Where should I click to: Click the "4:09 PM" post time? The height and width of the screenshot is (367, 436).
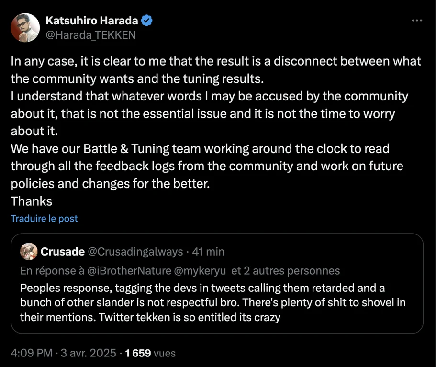(x=31, y=353)
